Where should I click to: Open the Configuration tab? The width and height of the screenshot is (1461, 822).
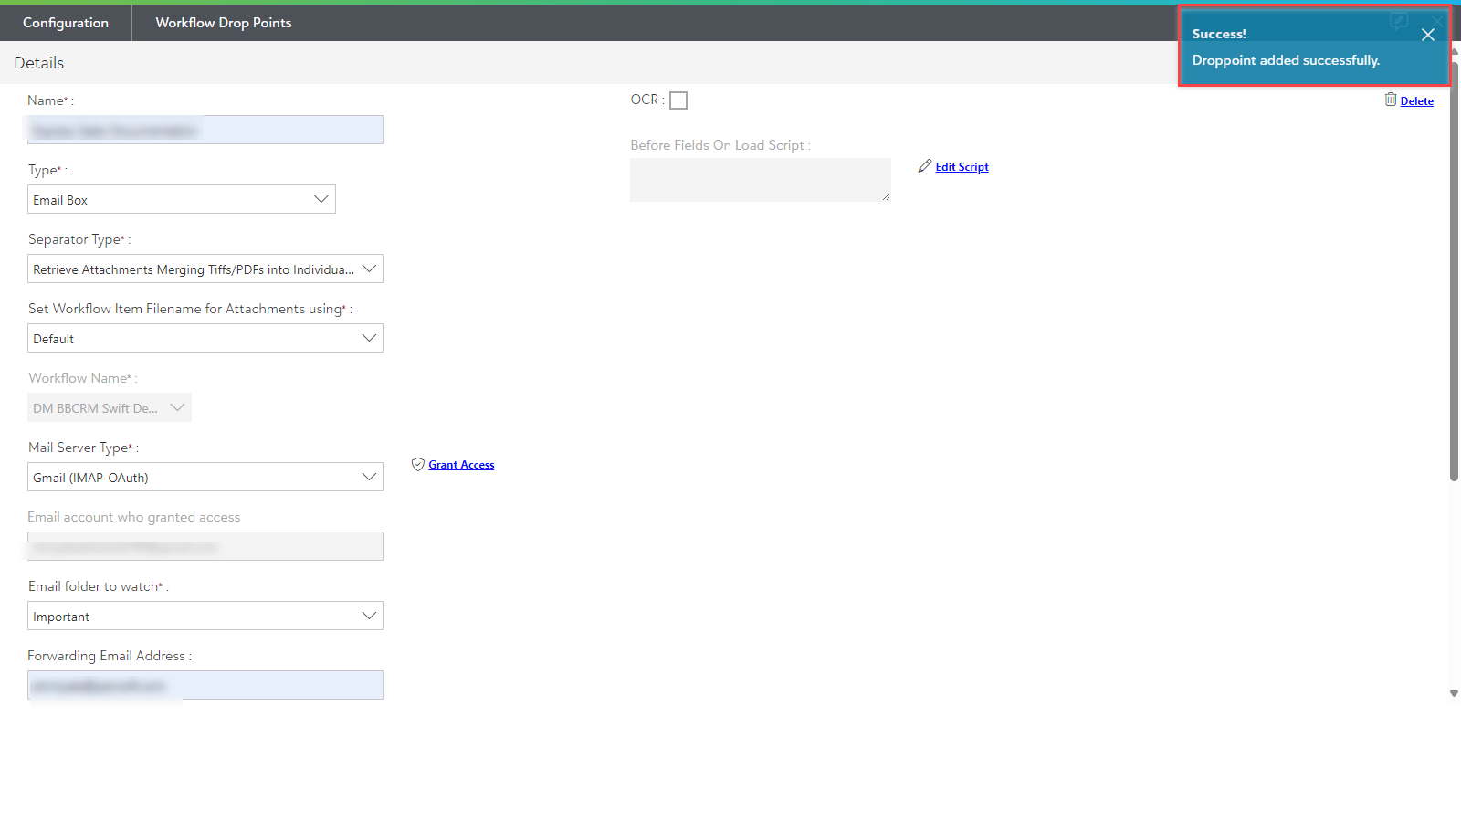(x=66, y=23)
